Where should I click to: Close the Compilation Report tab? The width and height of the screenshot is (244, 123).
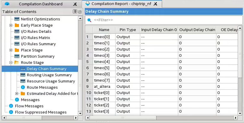tap(155, 4)
